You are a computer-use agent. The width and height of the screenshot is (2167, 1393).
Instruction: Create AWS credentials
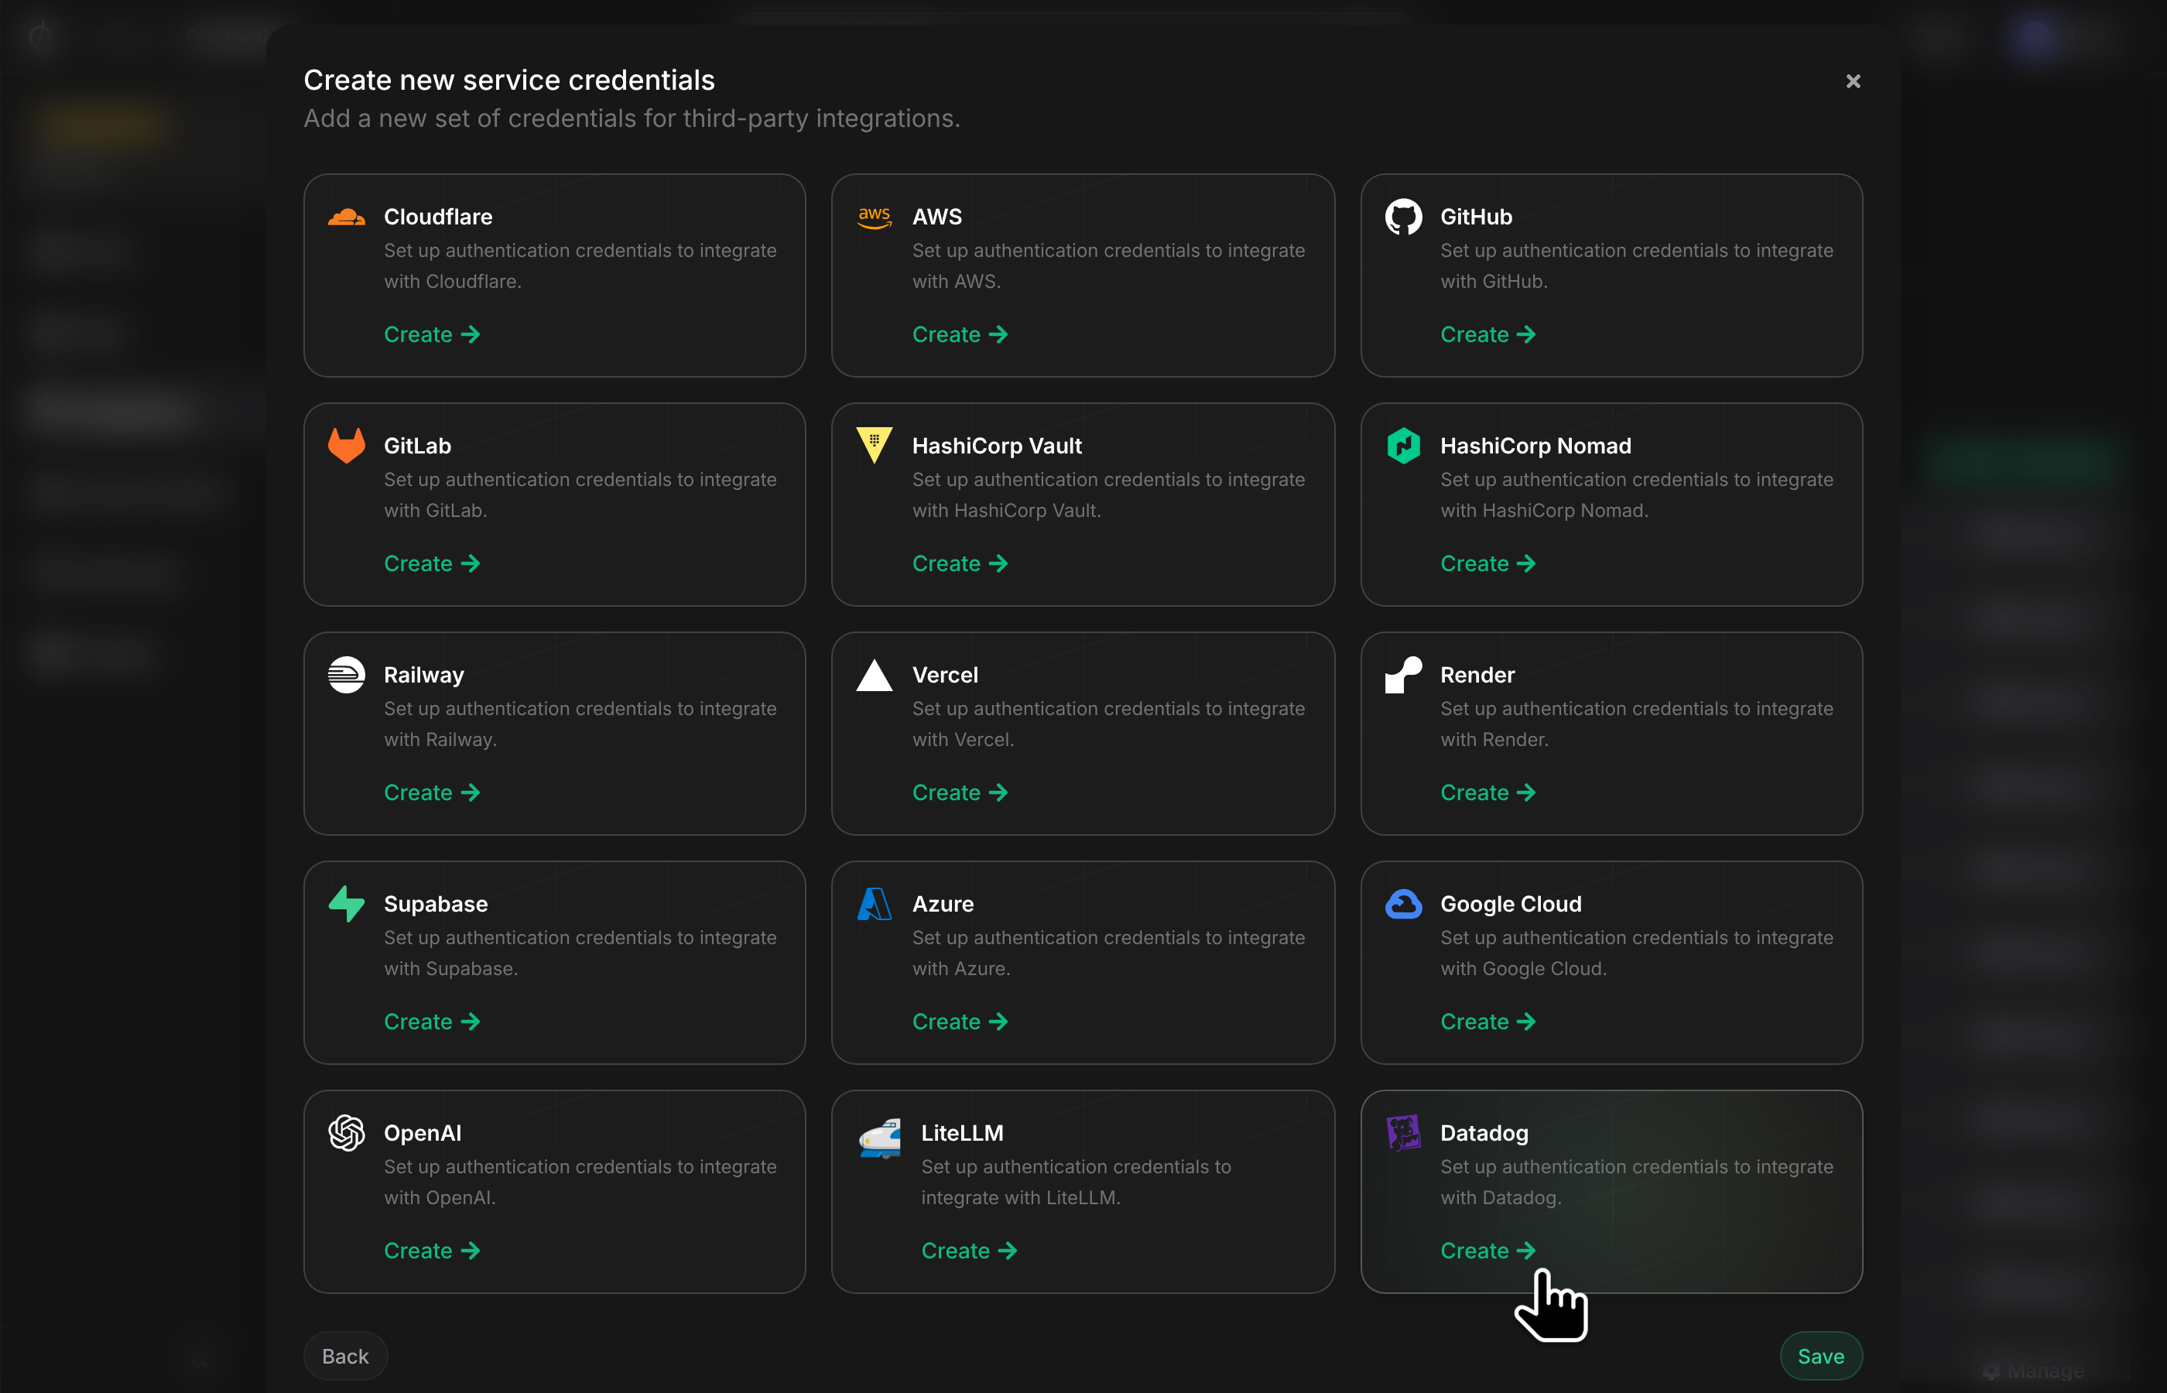[x=960, y=334]
